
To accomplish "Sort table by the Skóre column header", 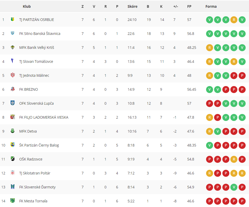I will [x=132, y=6].
